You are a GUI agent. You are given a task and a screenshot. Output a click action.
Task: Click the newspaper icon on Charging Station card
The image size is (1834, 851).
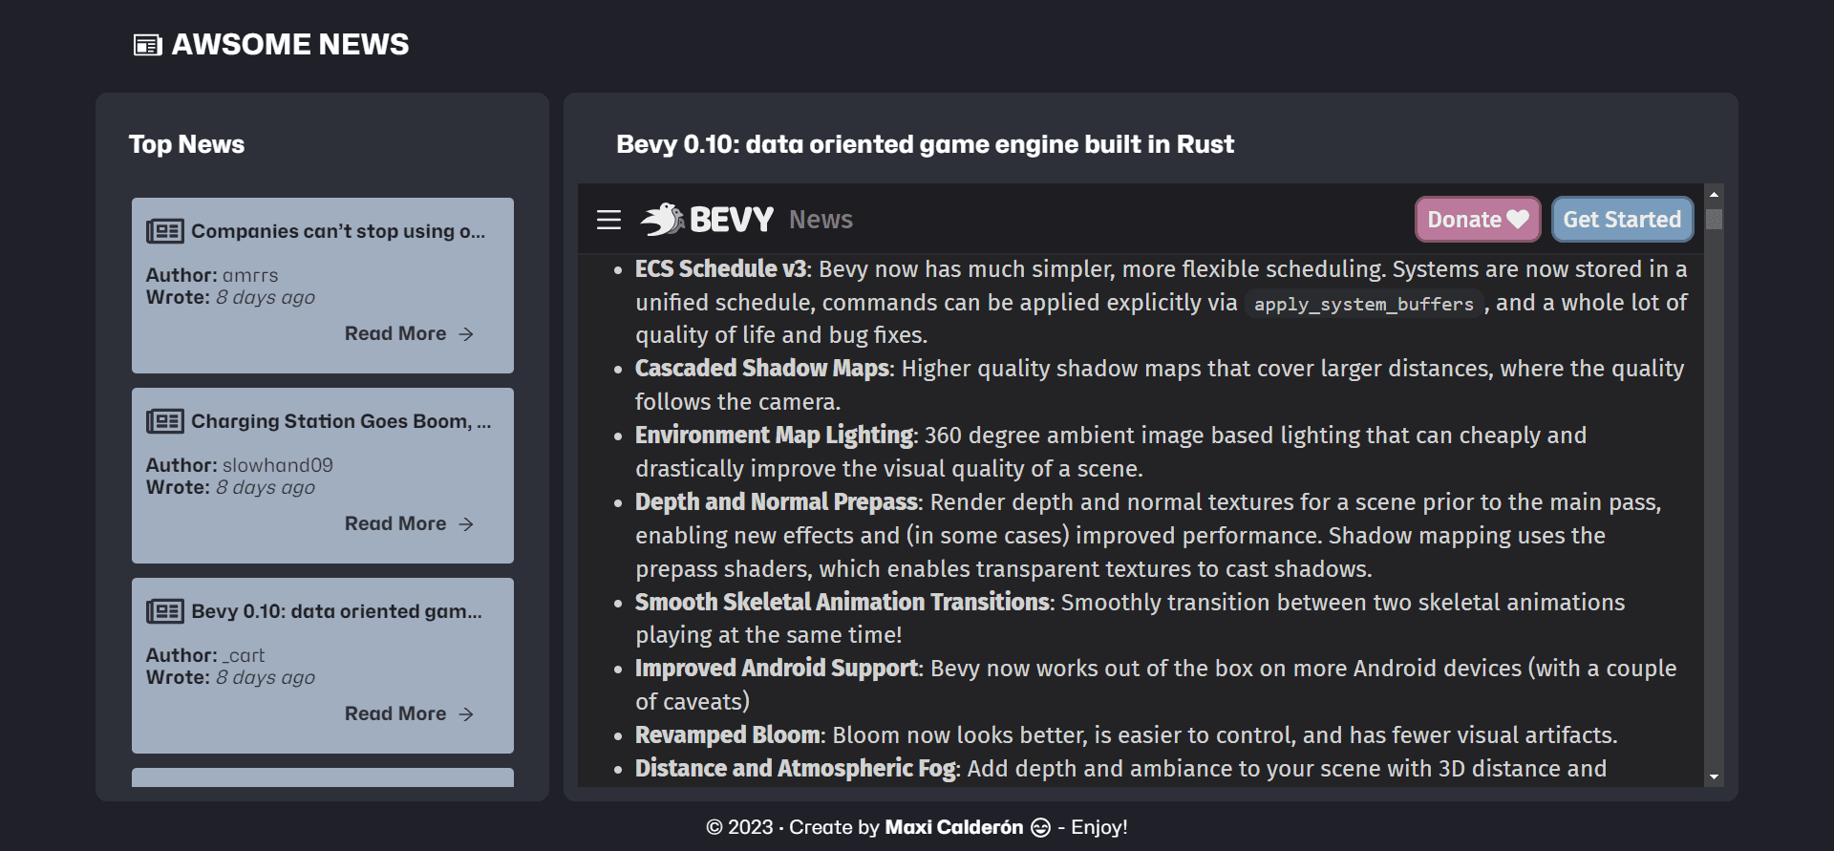[x=165, y=421]
